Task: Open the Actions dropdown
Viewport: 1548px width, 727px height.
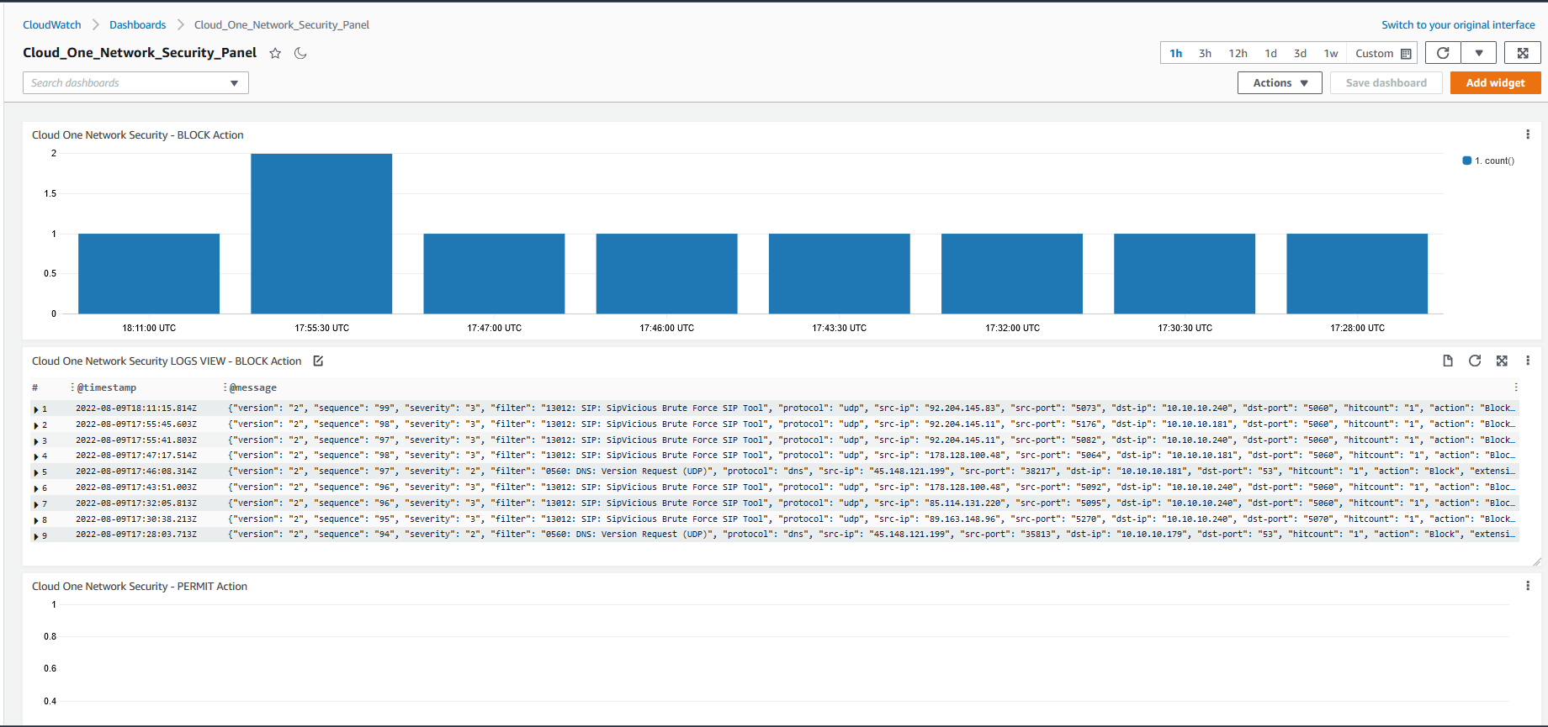Action: pos(1280,82)
